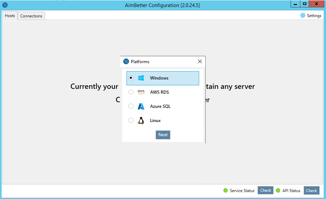The image size is (326, 199).
Task: Click the 'Service Status' label
Action: tap(242, 191)
